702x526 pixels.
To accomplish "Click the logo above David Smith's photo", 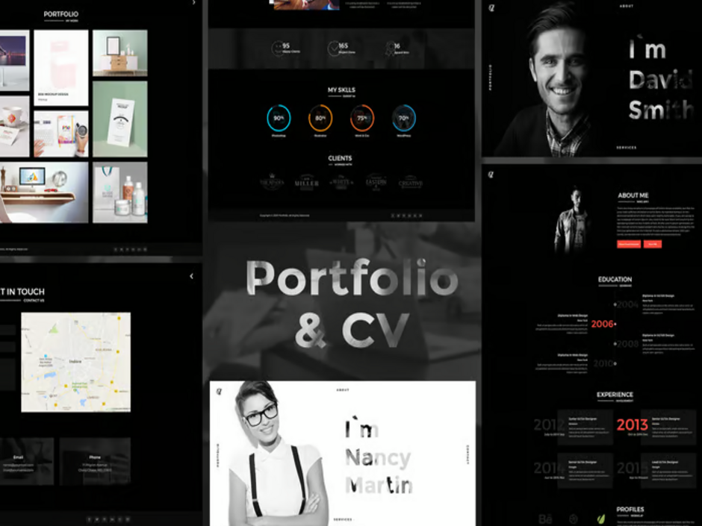I will 492,7.
